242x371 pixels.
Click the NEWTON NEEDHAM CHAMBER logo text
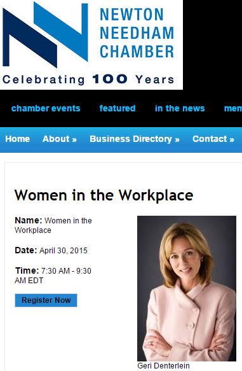[x=137, y=33]
